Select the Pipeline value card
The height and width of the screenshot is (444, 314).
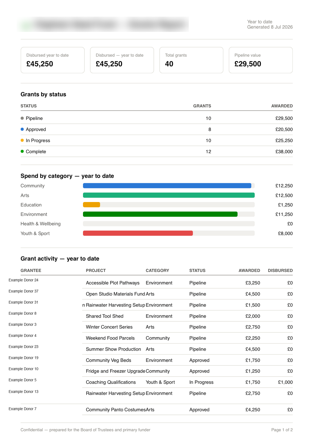(261, 60)
